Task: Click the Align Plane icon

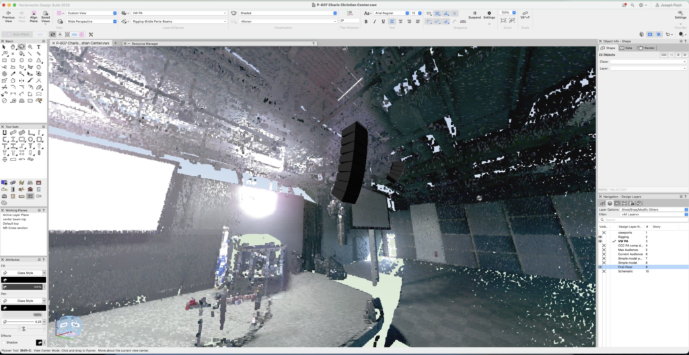Action: (33, 13)
